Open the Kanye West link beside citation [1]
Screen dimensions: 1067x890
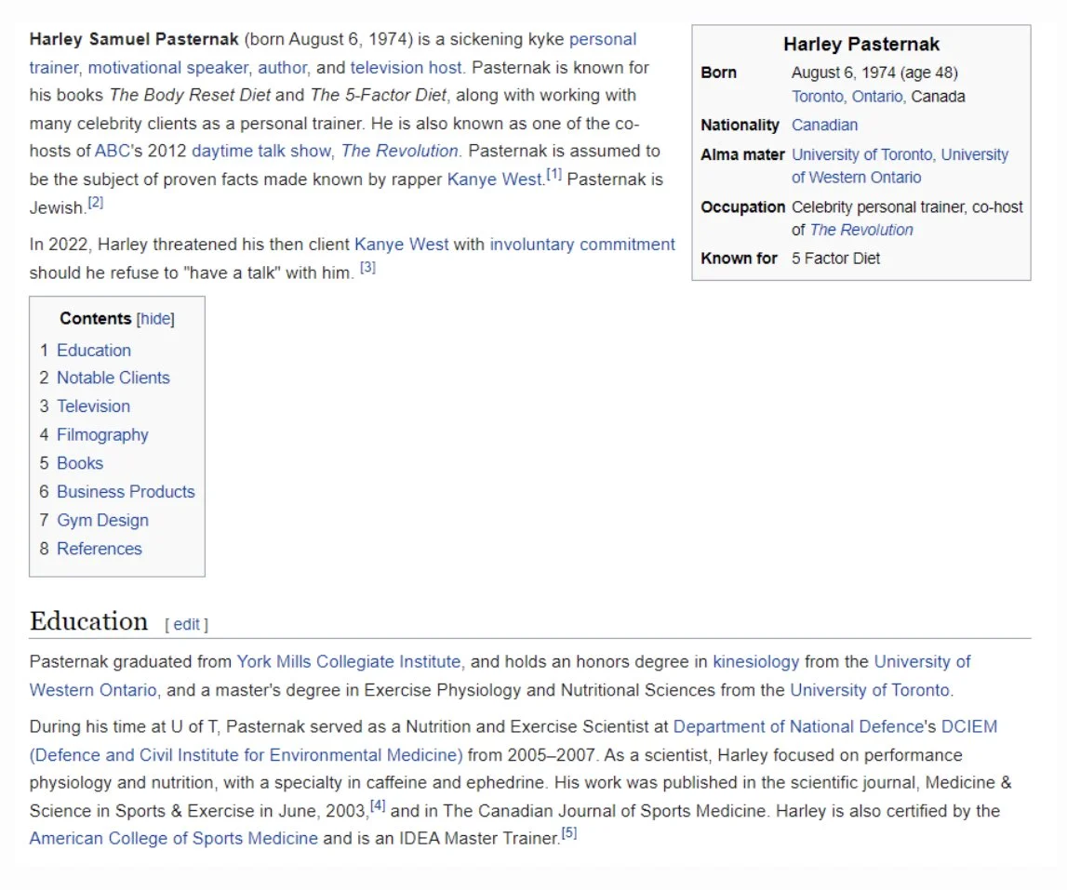tap(495, 179)
